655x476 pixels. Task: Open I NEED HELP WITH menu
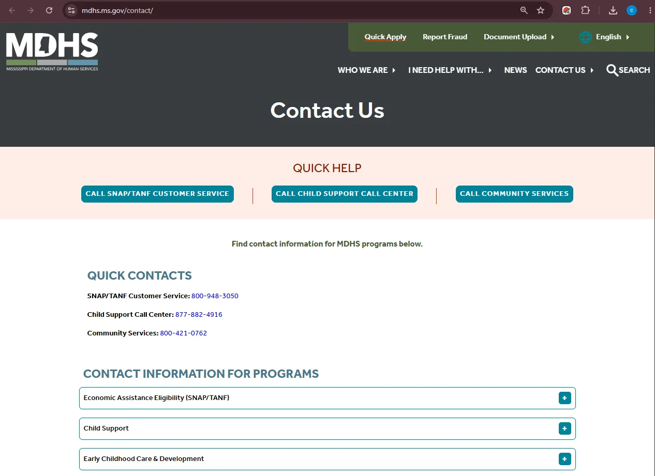pos(450,70)
